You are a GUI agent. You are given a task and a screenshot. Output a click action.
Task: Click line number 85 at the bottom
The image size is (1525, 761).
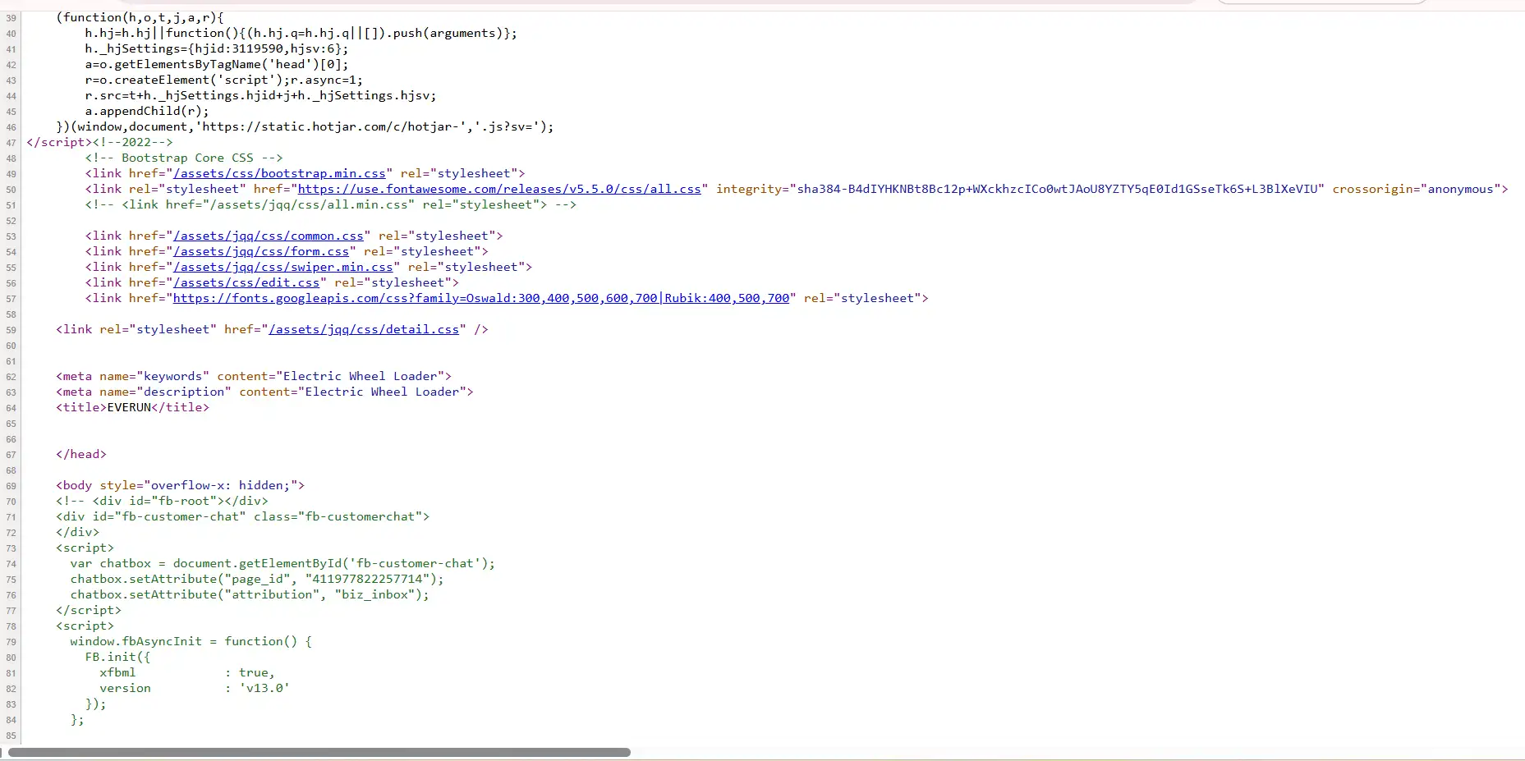pos(11,736)
